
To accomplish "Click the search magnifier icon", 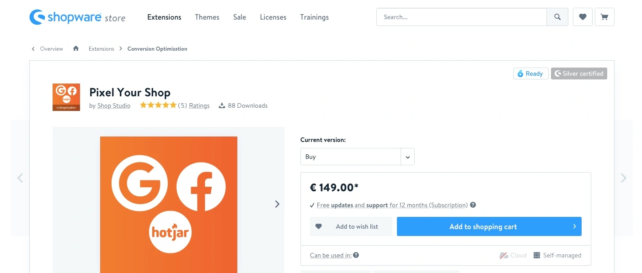I will coord(557,17).
